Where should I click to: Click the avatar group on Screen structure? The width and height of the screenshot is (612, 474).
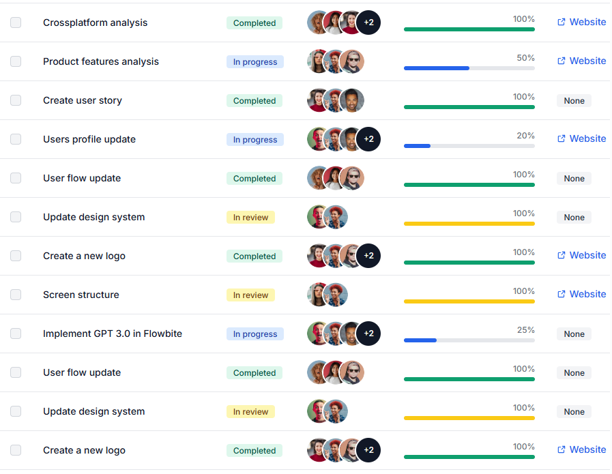click(x=327, y=295)
